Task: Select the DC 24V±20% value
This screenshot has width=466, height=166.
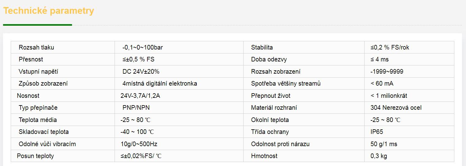Action: point(141,72)
